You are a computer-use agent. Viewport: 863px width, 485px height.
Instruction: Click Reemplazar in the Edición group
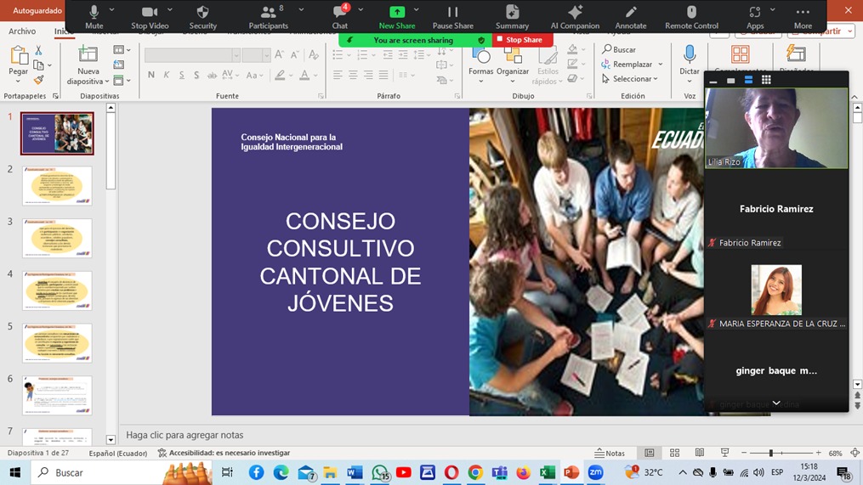pyautogui.click(x=632, y=65)
